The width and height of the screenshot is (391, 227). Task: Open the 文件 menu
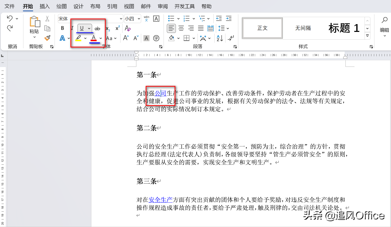(x=10, y=6)
